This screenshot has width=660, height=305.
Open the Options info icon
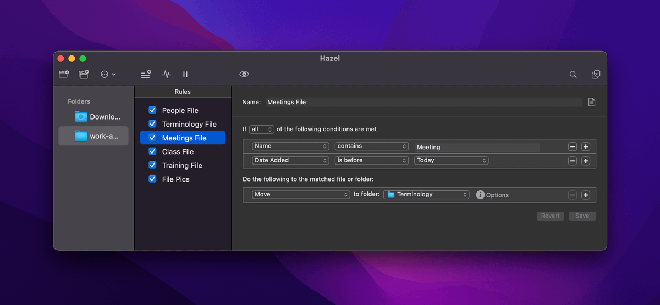[480, 195]
